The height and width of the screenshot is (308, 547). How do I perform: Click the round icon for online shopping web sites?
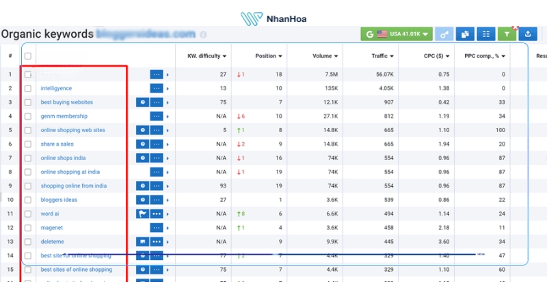point(143,130)
